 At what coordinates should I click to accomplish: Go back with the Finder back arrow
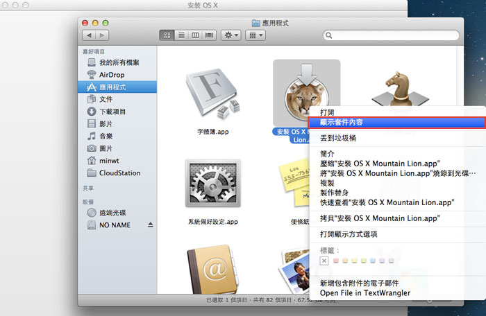tap(89, 35)
